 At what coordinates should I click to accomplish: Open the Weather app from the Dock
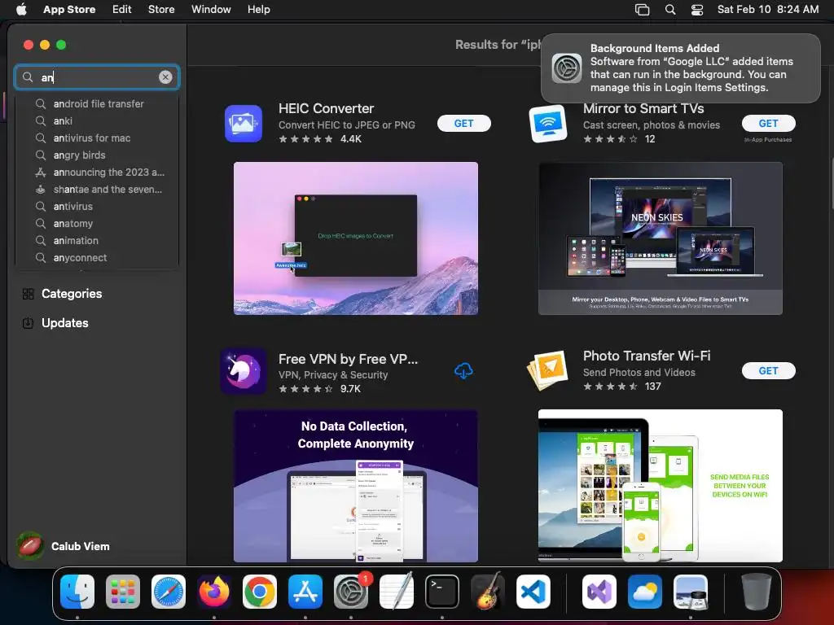tap(645, 592)
